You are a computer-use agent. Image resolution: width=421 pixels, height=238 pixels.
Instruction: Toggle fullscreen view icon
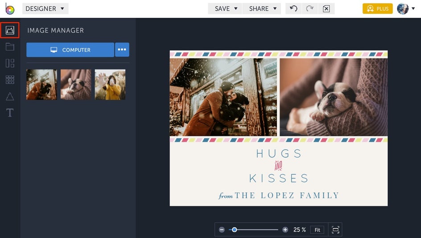point(335,230)
